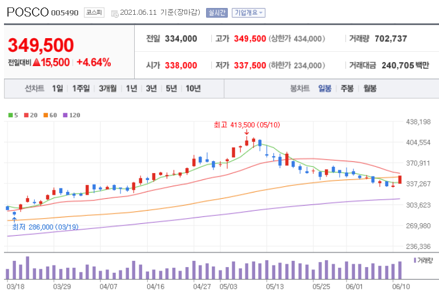
Task: Click the calendar icon beside 2021.06.11
Action: (115, 14)
